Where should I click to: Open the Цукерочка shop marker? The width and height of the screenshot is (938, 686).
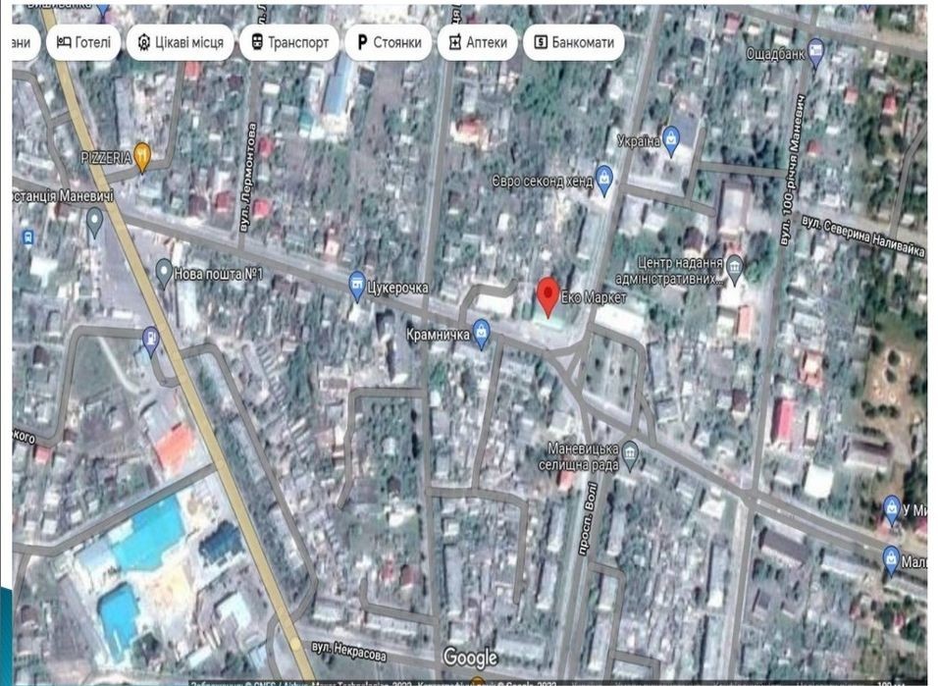pyautogui.click(x=356, y=287)
